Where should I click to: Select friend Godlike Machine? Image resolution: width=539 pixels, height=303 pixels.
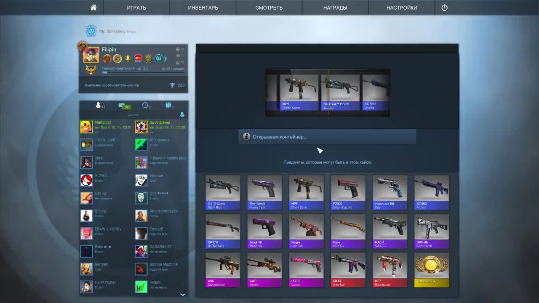point(161,269)
